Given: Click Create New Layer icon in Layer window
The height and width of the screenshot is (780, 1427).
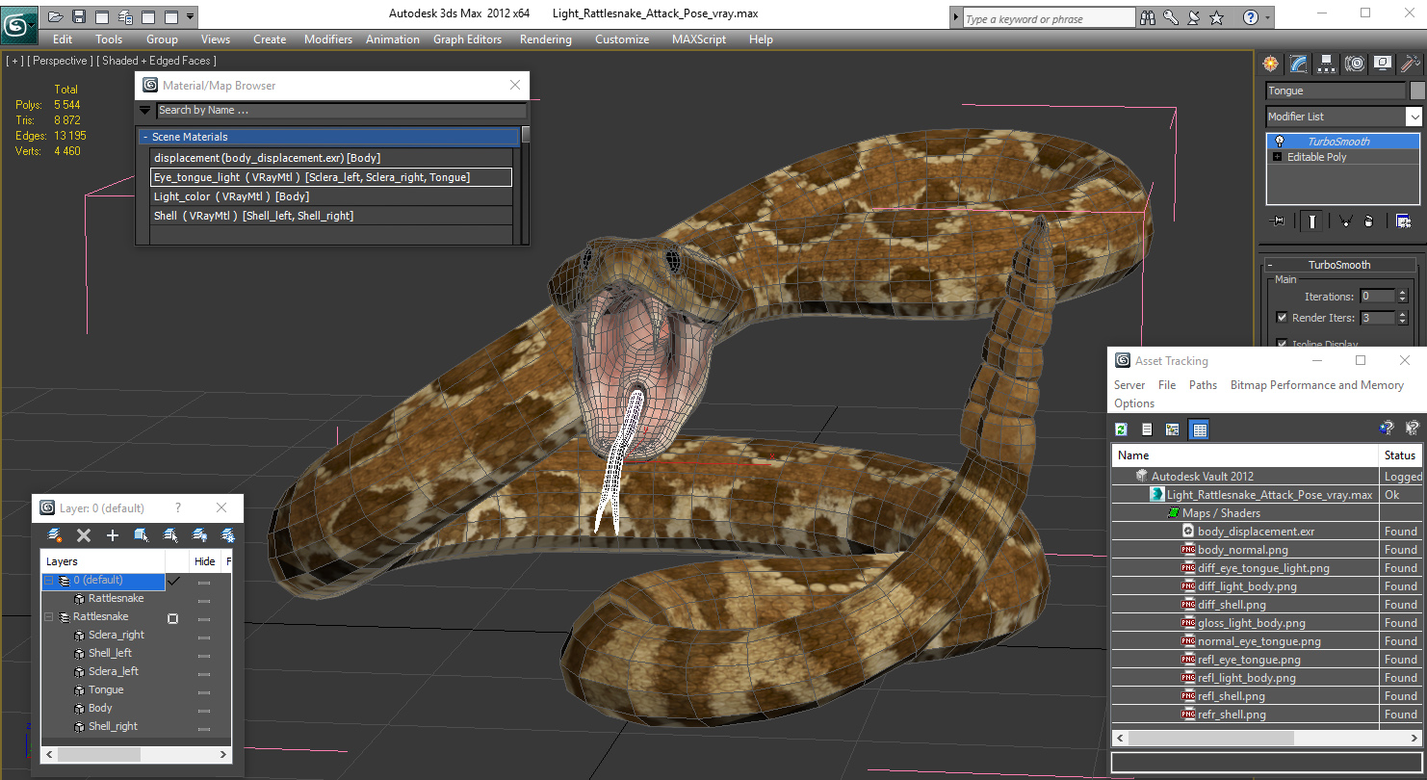Looking at the screenshot, I should click(55, 535).
